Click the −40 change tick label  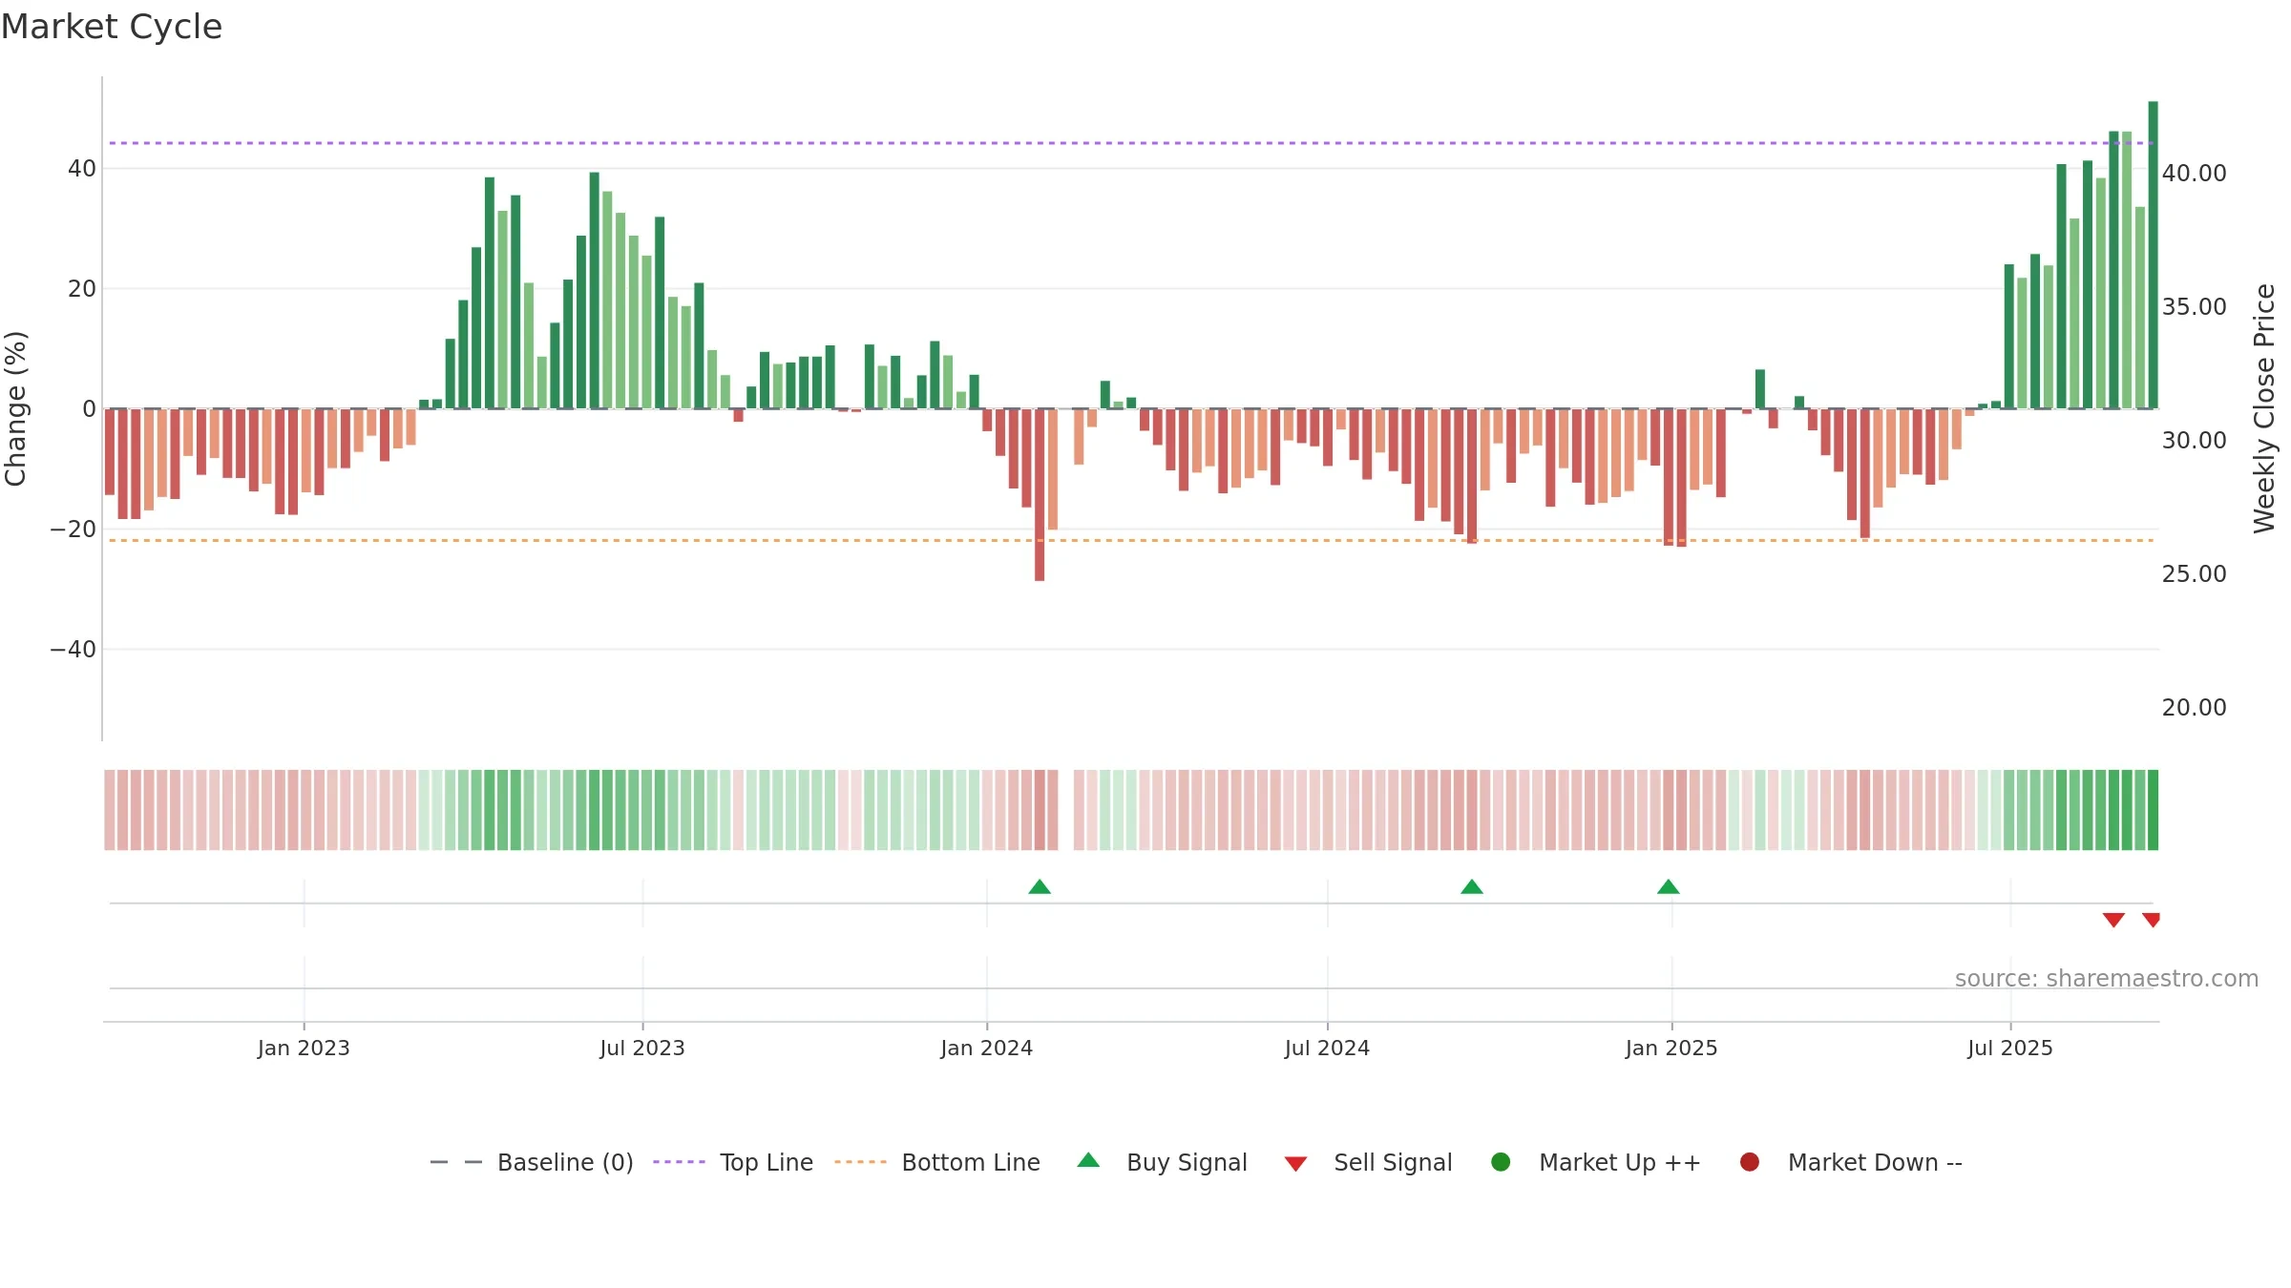(x=74, y=650)
